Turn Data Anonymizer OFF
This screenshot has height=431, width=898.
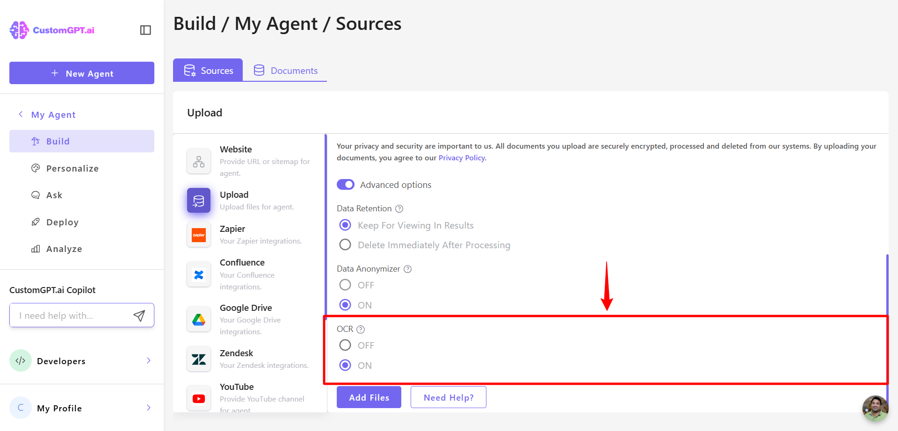[345, 285]
